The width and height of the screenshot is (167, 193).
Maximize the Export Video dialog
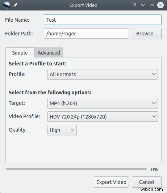click(x=152, y=5)
